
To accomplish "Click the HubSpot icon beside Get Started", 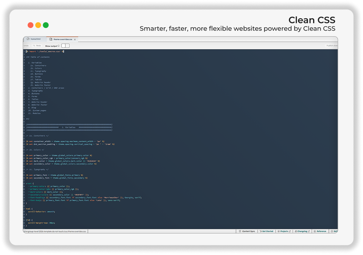I will click(261, 231).
